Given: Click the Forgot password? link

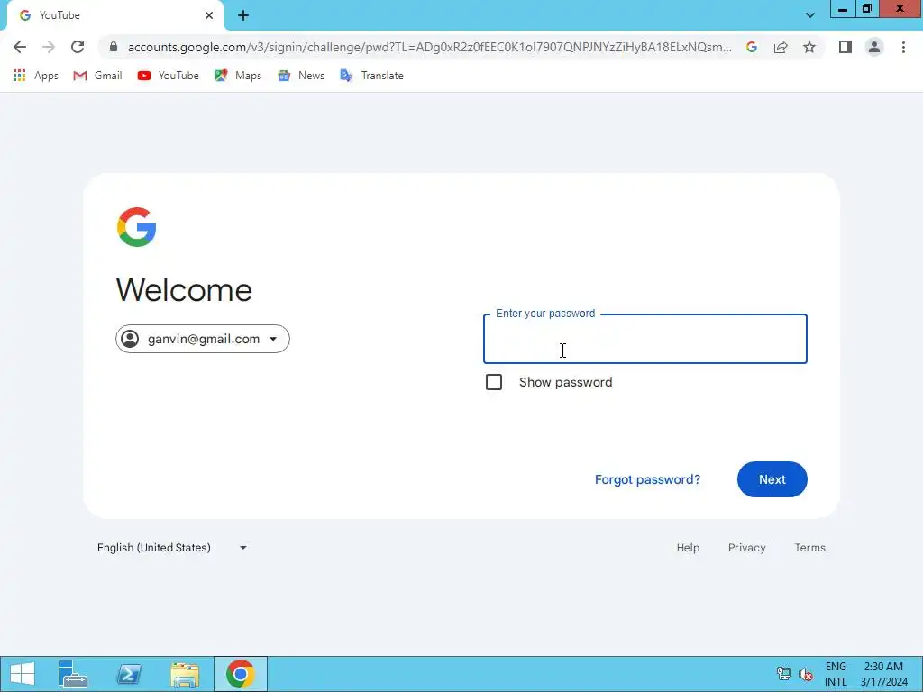Looking at the screenshot, I should click(x=647, y=479).
